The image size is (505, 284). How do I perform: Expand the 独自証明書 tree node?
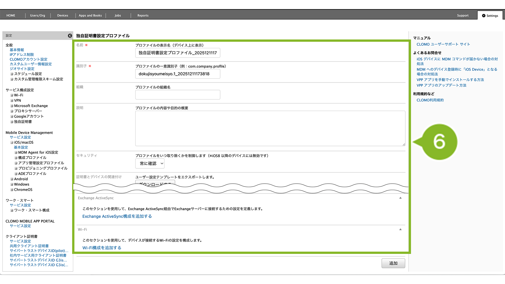tap(12, 122)
